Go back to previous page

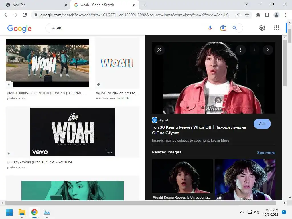tap(6, 15)
